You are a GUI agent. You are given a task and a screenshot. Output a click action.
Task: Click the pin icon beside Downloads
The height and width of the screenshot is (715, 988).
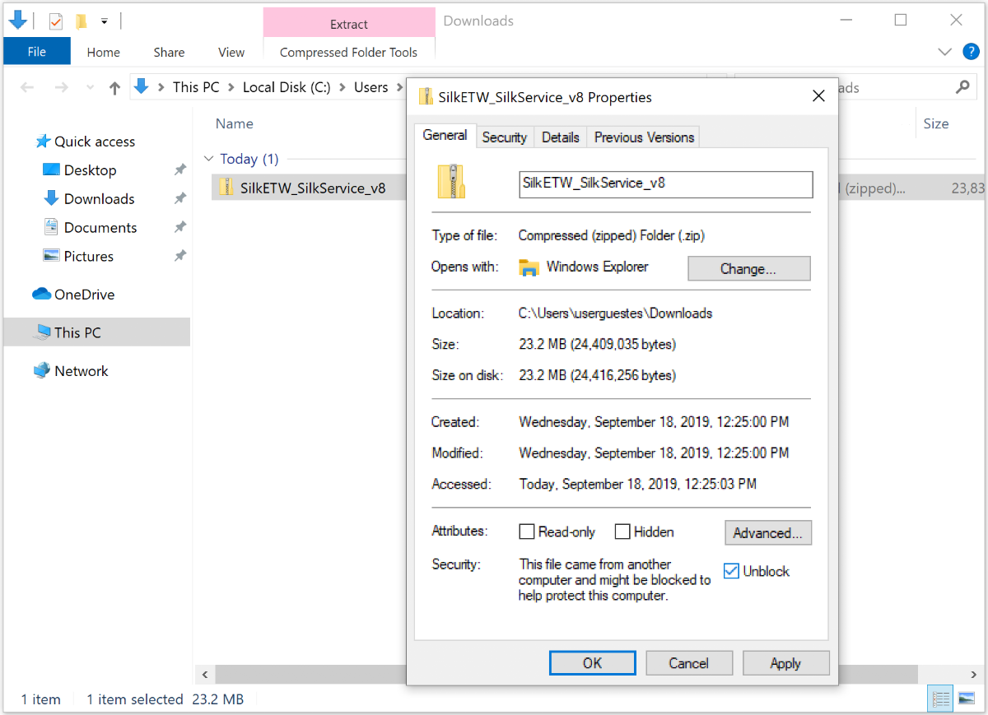(x=179, y=199)
